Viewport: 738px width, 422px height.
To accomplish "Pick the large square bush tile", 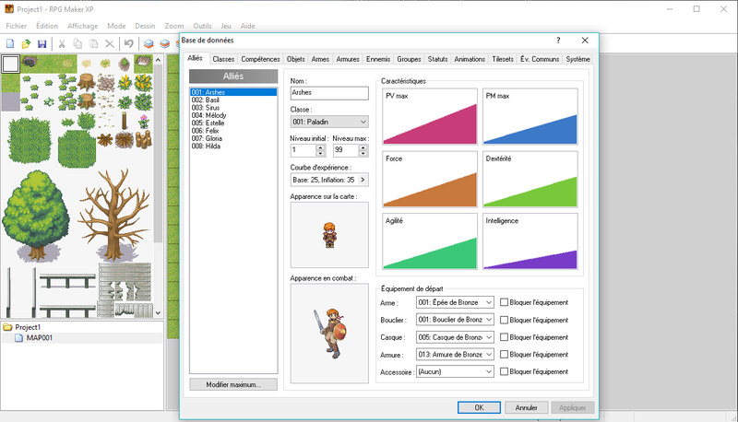I will point(30,140).
